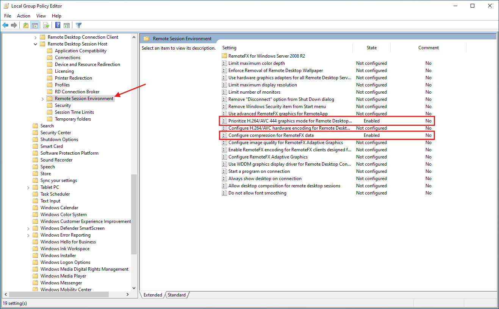Expand Windows Defender SmartScreen tree node
Image resolution: width=499 pixels, height=309 pixels.
coord(28,228)
